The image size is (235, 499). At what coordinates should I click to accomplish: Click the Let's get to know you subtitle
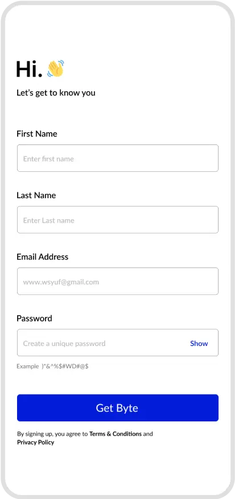(x=56, y=93)
